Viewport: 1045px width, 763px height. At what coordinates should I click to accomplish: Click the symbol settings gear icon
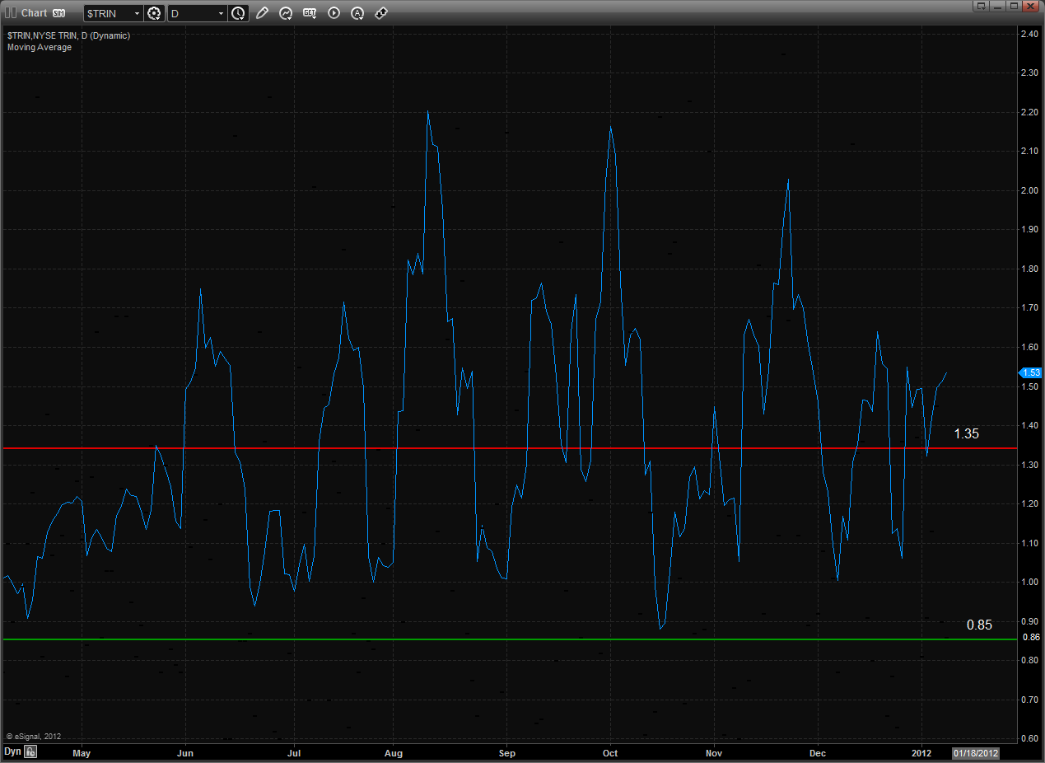tap(153, 13)
